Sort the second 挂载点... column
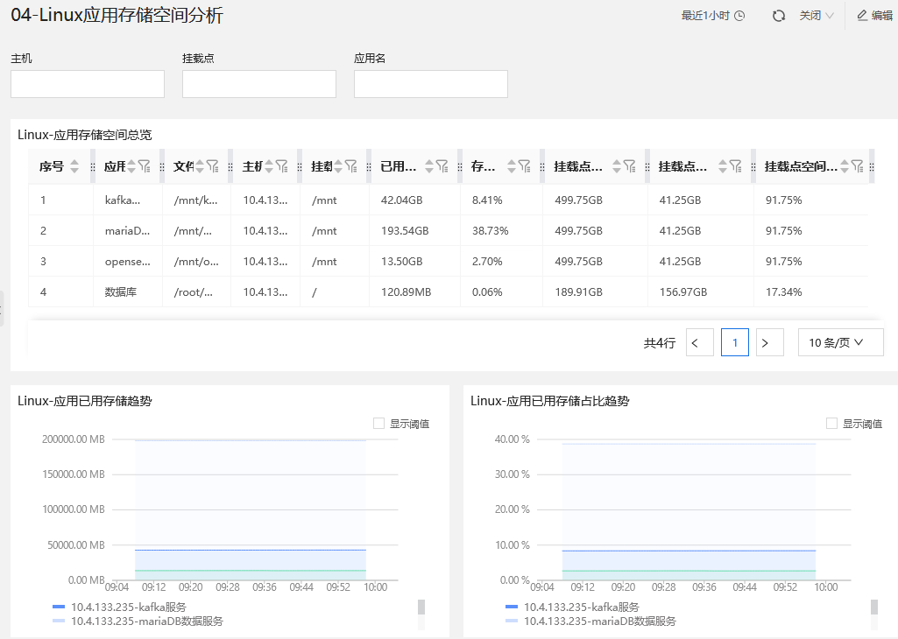 (x=723, y=166)
